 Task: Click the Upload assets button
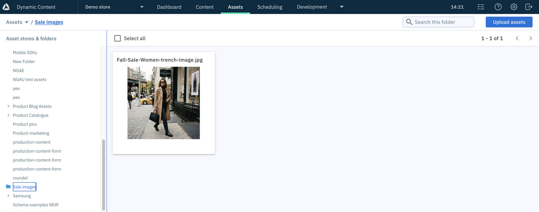coord(509,22)
